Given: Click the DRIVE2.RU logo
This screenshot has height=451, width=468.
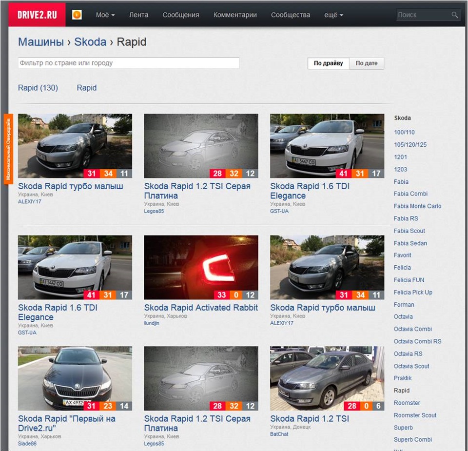Looking at the screenshot, I should coord(37,15).
